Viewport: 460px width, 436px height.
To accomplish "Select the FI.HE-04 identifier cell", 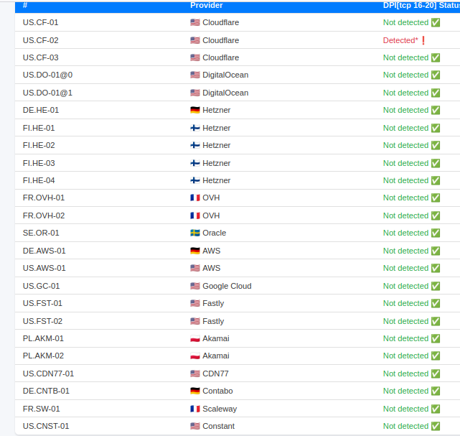I will [39, 180].
